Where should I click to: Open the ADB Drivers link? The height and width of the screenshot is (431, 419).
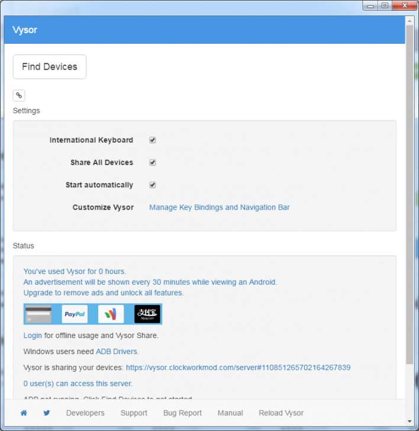pos(117,352)
